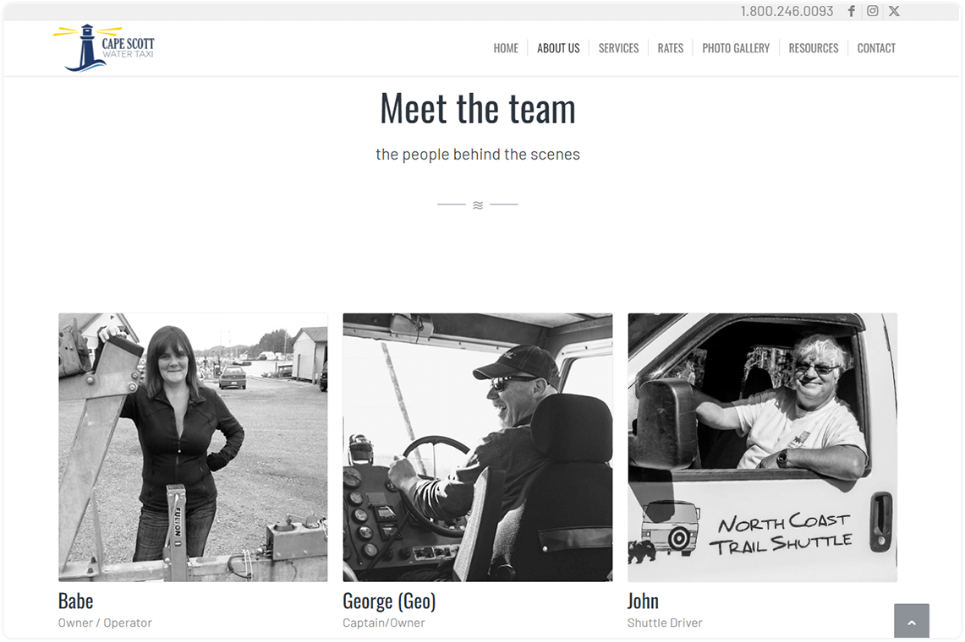This screenshot has height=642, width=965.
Task: Go to the Home menu item
Action: click(x=505, y=48)
